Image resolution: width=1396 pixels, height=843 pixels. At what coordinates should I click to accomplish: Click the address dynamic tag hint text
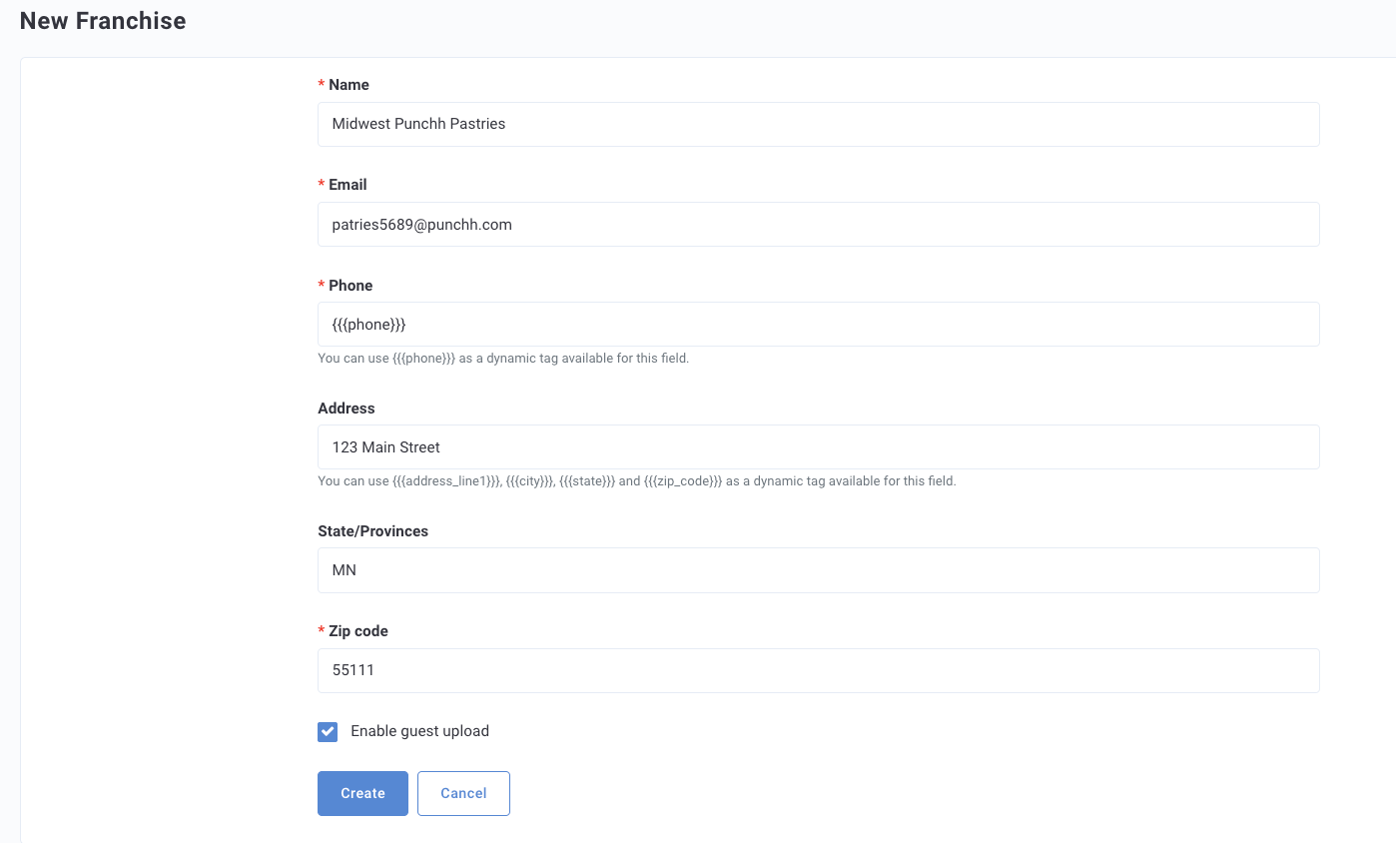[637, 480]
